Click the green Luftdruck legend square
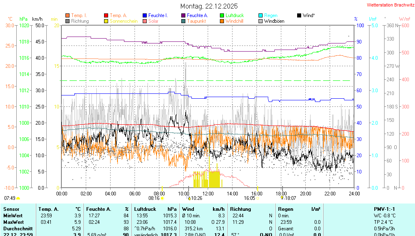Screen dimensions: 415x236 (222, 15)
